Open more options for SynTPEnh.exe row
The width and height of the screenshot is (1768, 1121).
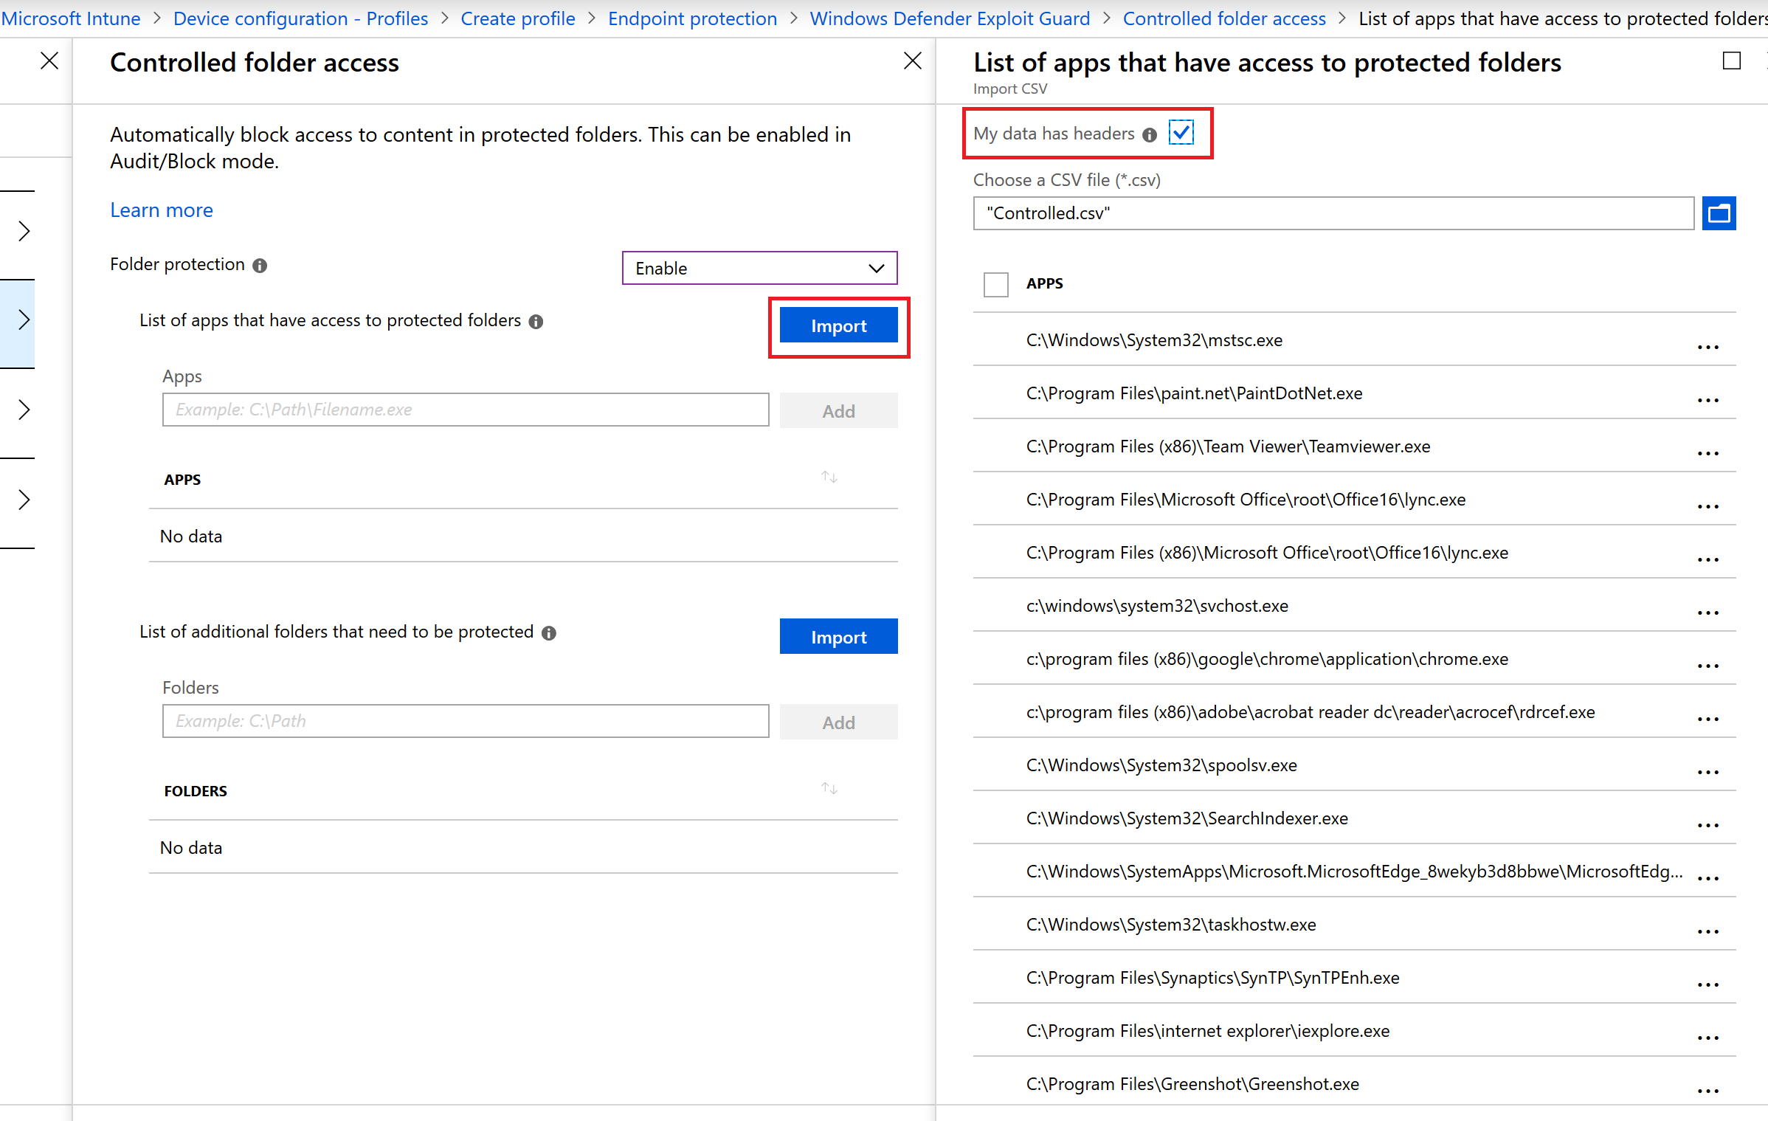(1708, 984)
